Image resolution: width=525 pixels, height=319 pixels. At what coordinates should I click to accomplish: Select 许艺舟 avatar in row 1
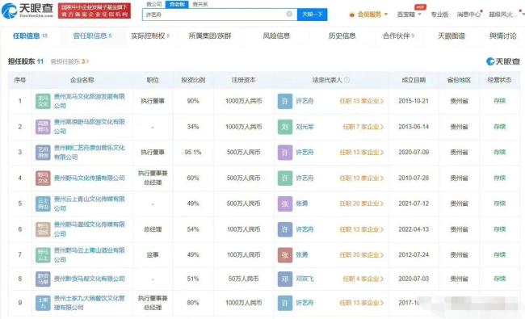[285, 101]
